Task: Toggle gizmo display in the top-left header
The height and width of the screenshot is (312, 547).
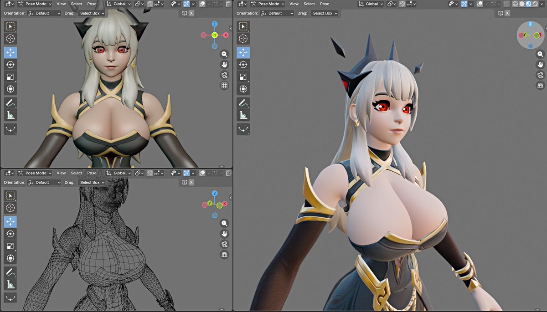Action: pyautogui.click(x=186, y=4)
